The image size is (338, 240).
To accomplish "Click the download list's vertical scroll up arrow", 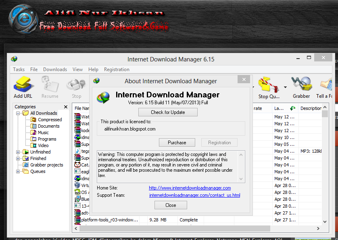I will click(x=325, y=107).
